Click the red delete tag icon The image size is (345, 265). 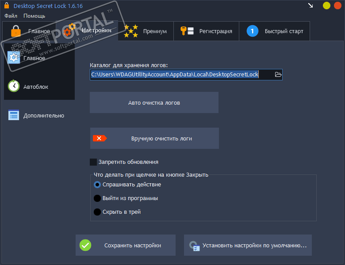coord(100,138)
